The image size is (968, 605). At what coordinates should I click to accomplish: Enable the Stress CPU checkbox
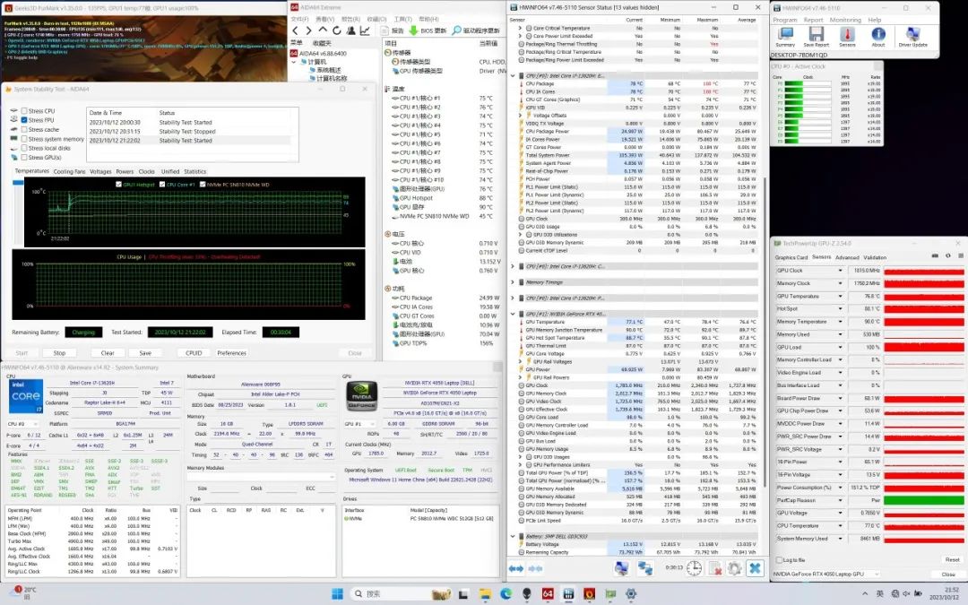click(x=24, y=111)
